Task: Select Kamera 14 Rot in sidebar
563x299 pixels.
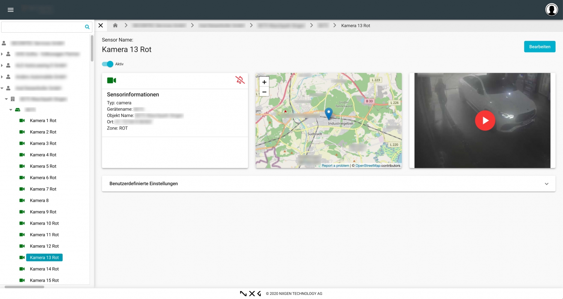Action: tap(44, 269)
